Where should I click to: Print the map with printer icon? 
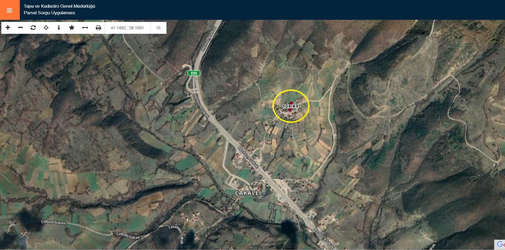click(98, 28)
